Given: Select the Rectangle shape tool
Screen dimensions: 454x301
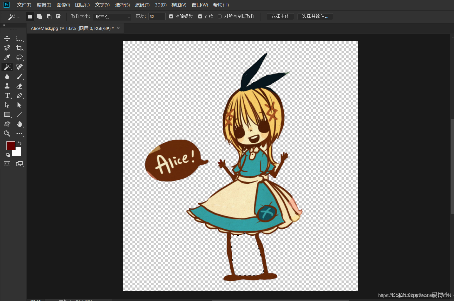Looking at the screenshot, I should 7,115.
